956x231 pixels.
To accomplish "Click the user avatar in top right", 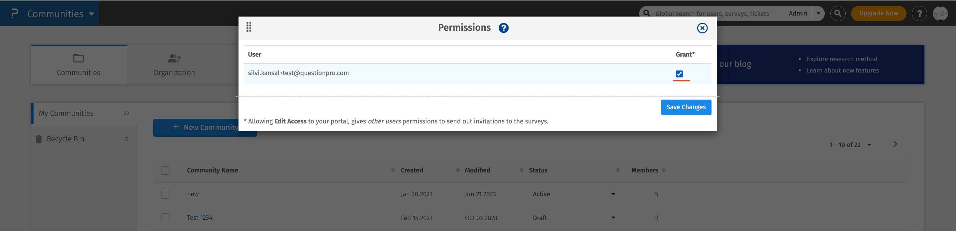I will (940, 14).
